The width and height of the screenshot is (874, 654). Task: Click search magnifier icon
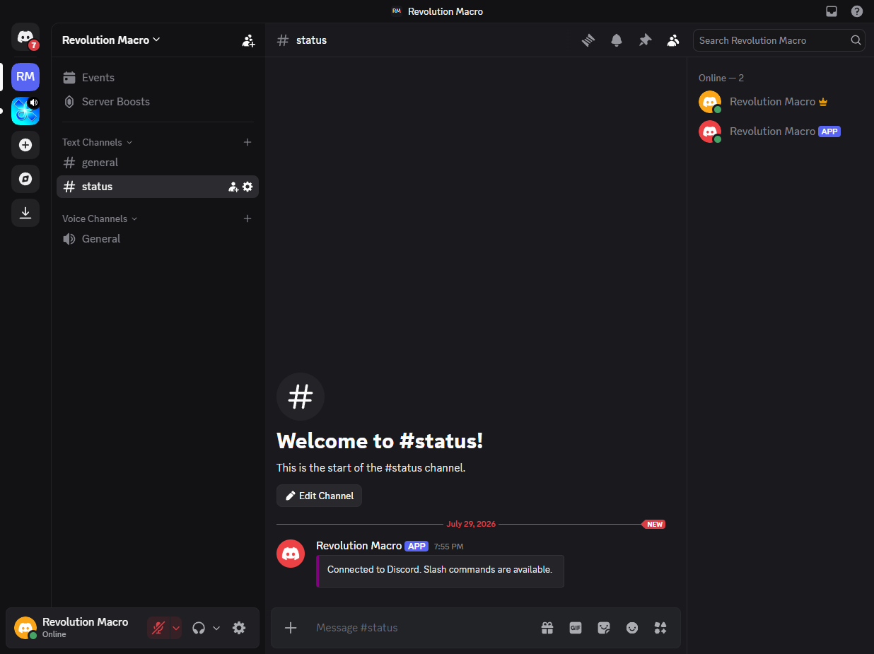[x=856, y=40]
